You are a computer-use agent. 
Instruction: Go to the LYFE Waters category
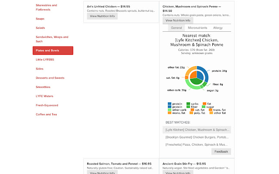point(44,96)
